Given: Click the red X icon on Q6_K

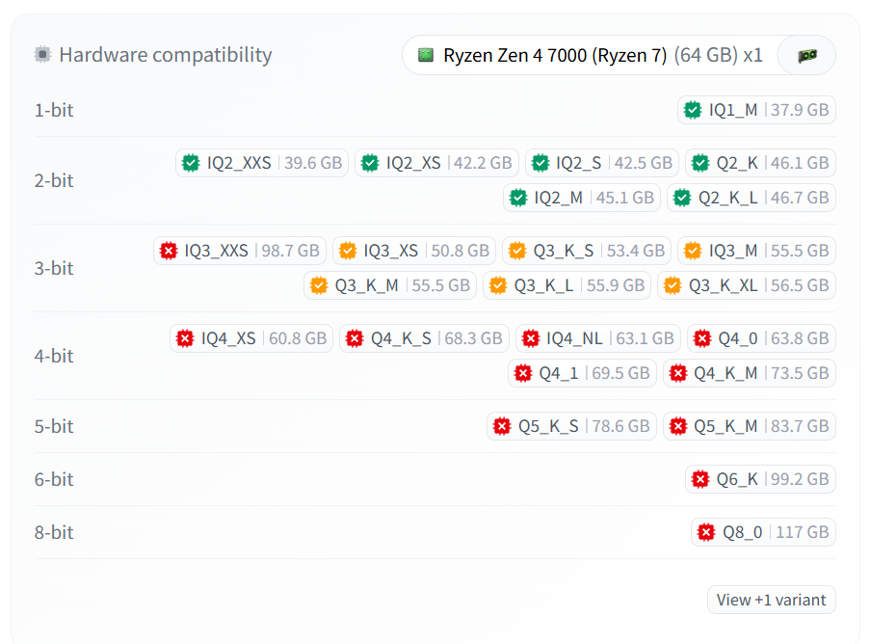Looking at the screenshot, I should 700,479.
